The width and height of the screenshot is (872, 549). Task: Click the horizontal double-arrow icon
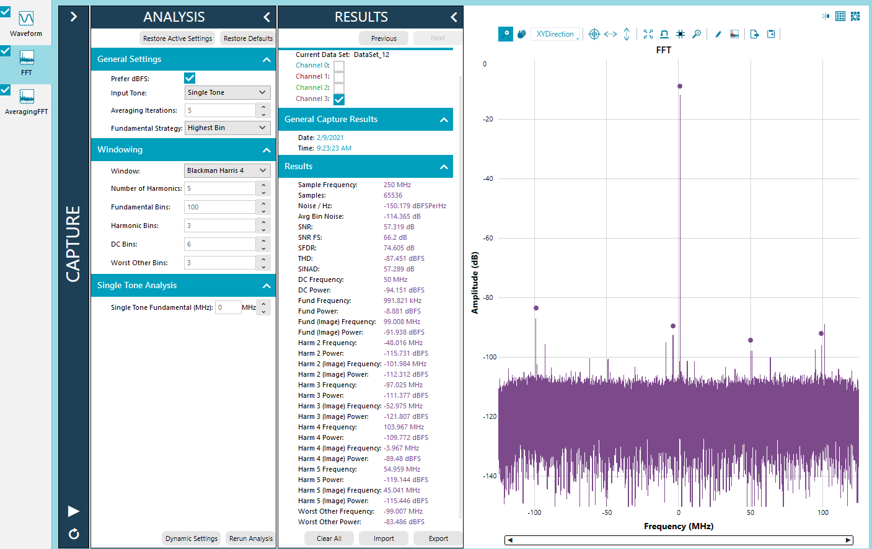610,34
